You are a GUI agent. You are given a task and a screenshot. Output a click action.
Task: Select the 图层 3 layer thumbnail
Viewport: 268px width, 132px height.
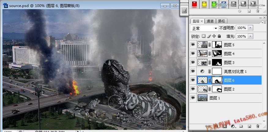[202, 62]
